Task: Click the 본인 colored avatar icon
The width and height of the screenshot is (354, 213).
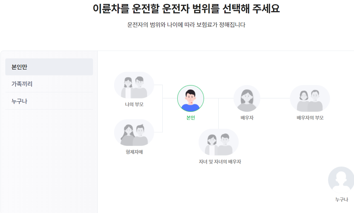Action: click(x=191, y=98)
